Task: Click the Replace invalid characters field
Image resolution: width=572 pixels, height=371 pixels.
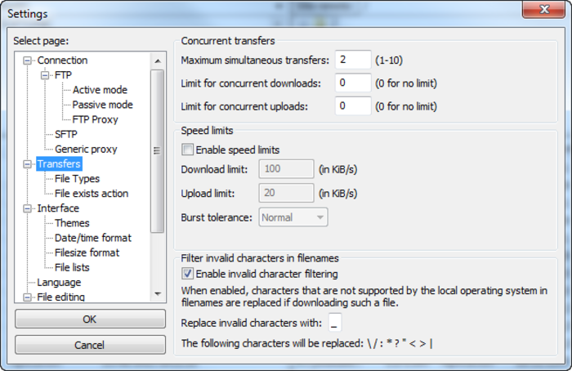Action: (335, 323)
